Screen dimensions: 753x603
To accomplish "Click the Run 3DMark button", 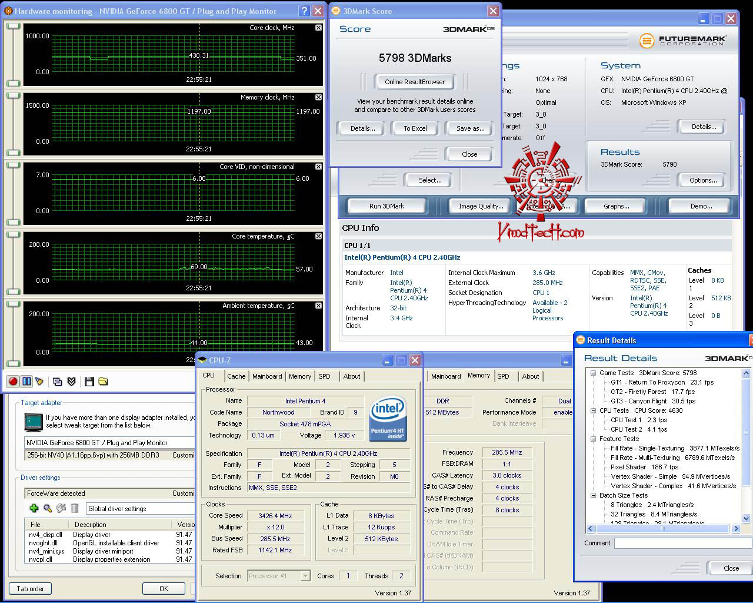I will [x=387, y=206].
